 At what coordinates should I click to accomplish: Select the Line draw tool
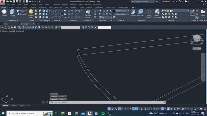pos(56,14)
